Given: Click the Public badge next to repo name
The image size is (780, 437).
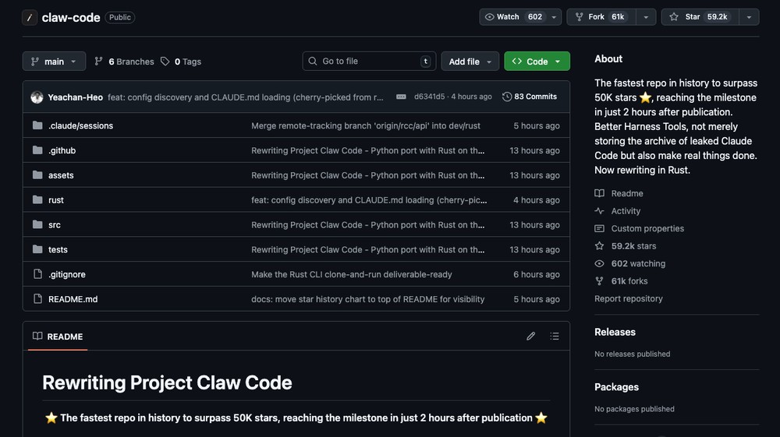Looking at the screenshot, I should pos(120,17).
